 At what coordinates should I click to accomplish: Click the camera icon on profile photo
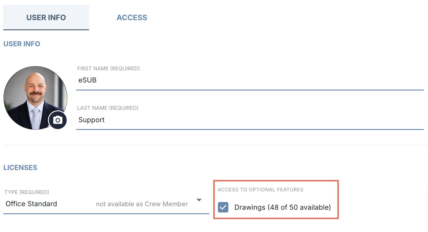[58, 120]
